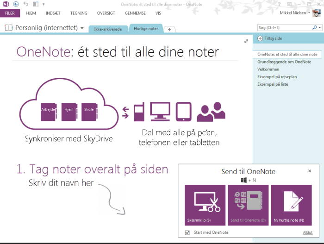
Task: Open page Grundlæggende om OneNote
Action: tap(284, 62)
